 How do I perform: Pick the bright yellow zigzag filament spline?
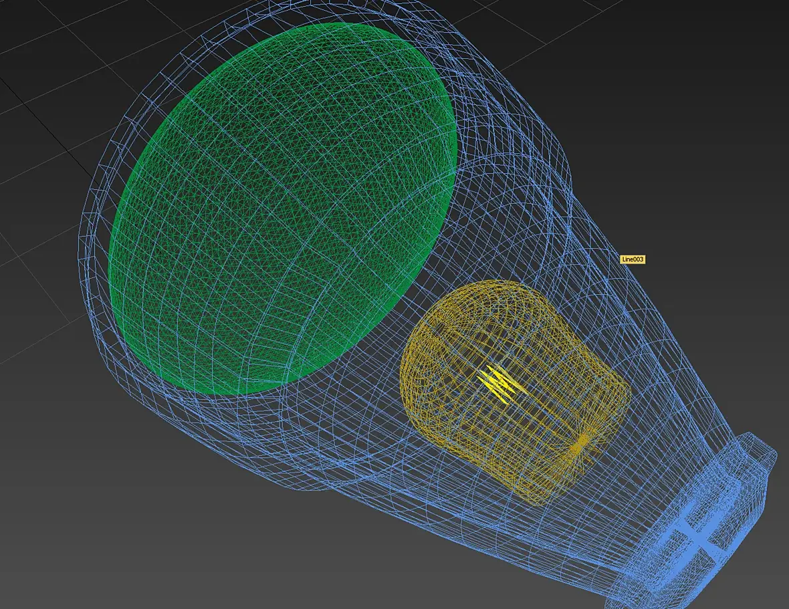[501, 384]
